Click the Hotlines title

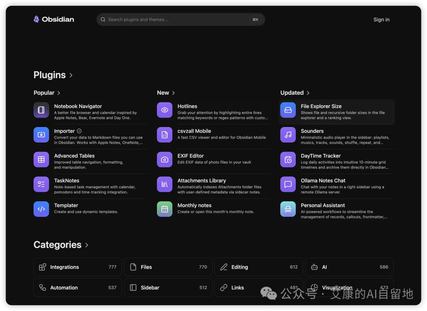[x=187, y=106]
